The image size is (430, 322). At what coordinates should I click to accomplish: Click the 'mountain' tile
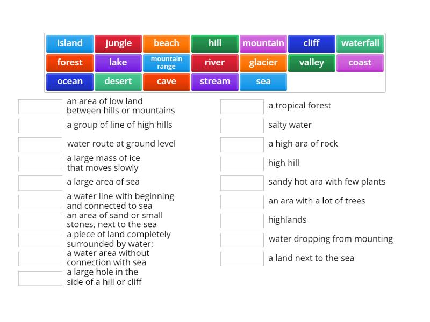[x=263, y=43]
